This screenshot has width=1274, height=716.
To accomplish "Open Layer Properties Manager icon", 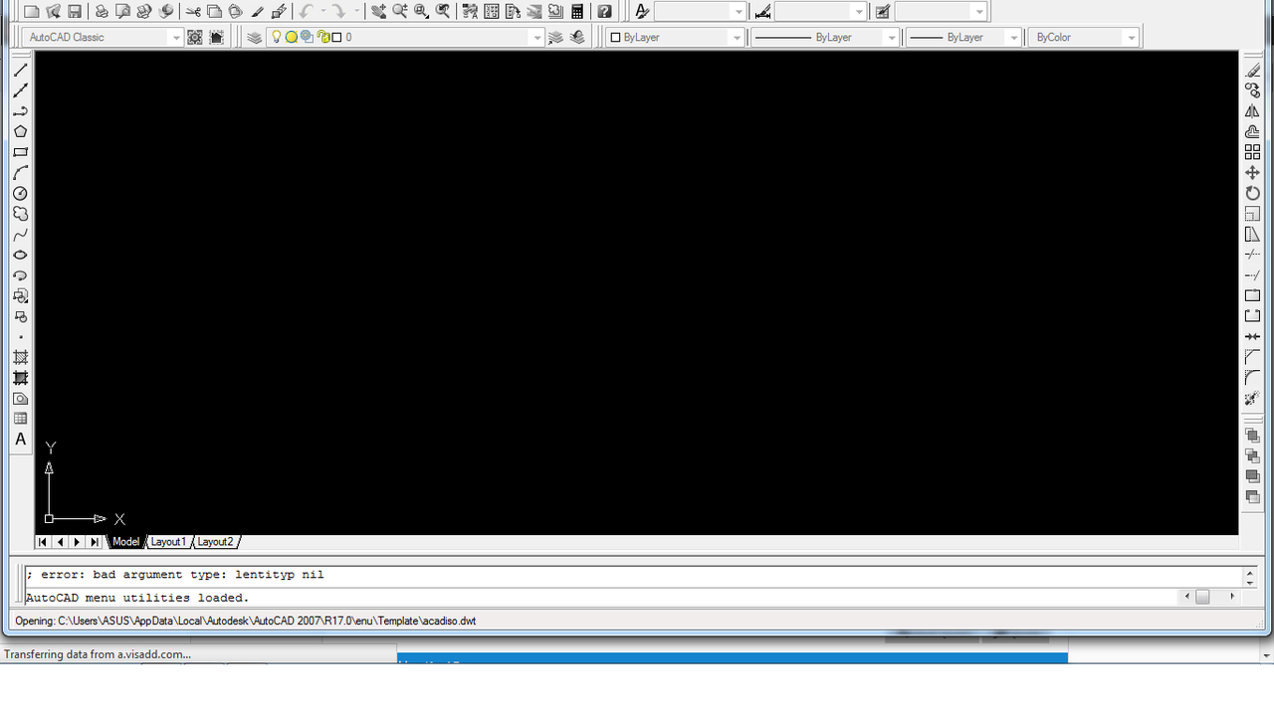I will [x=255, y=38].
